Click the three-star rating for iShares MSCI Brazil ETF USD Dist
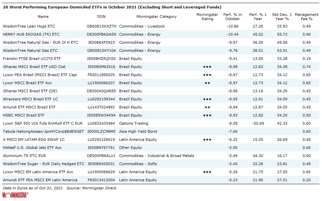Viewport: 322px width, 201px height. pos(207,67)
